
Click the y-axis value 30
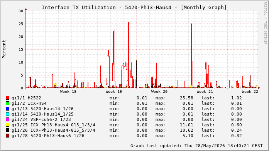(21, 11)
